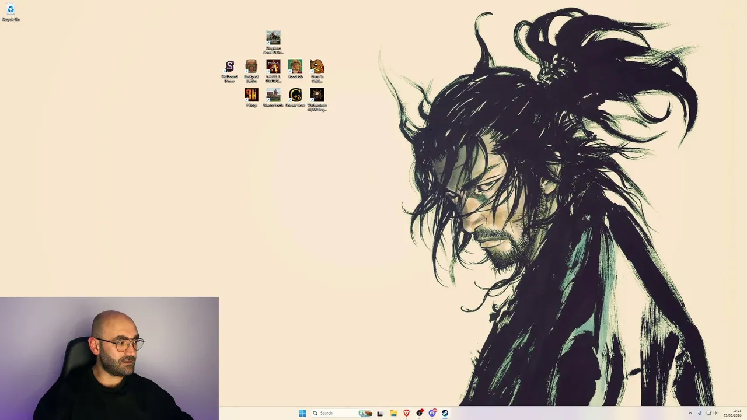Open File Explorer from the taskbar

click(x=393, y=413)
